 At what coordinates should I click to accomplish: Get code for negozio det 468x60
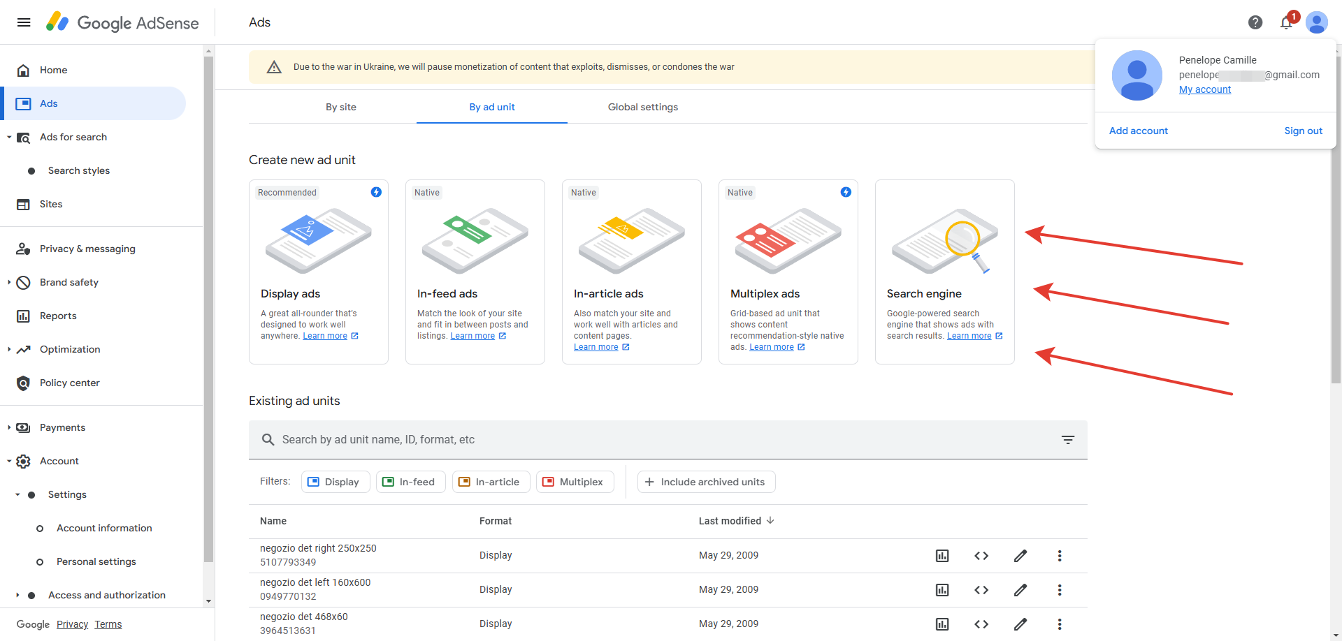coord(981,624)
